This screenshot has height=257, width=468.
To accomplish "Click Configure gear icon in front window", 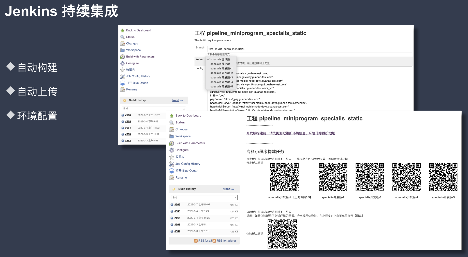I will pos(172,150).
